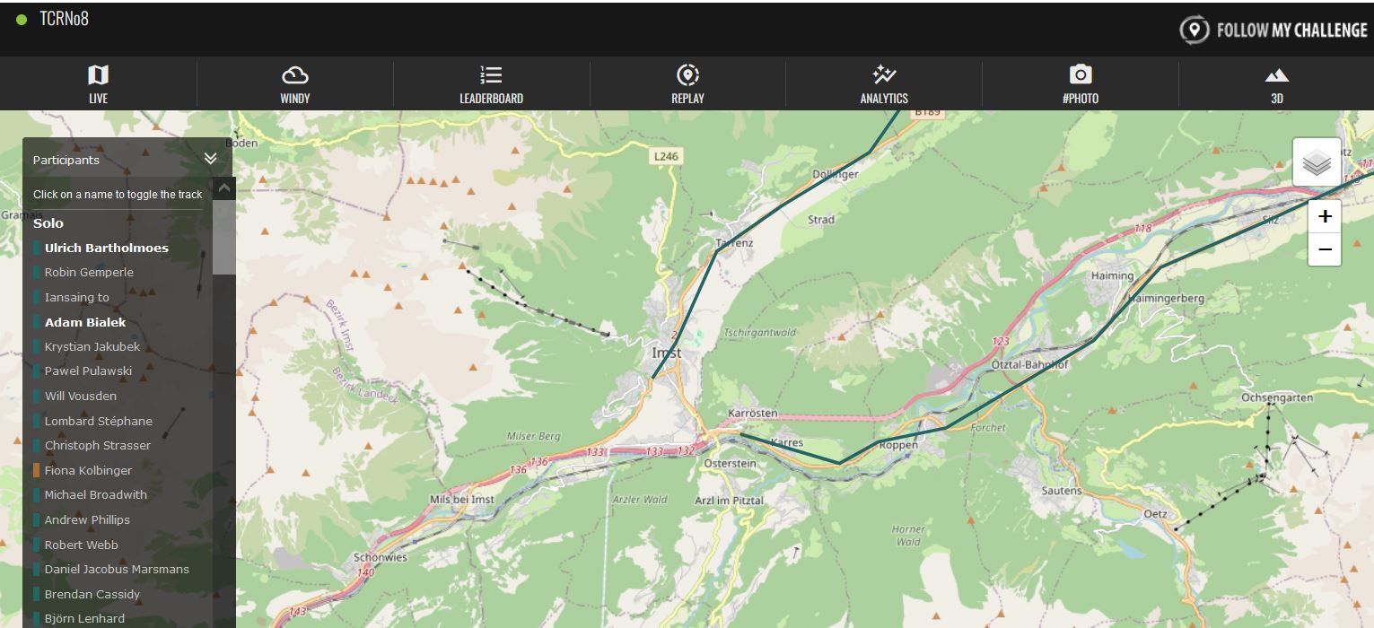This screenshot has width=1374, height=628.
Task: Click the Ötztal-Bahnhof label on map
Action: click(1029, 365)
